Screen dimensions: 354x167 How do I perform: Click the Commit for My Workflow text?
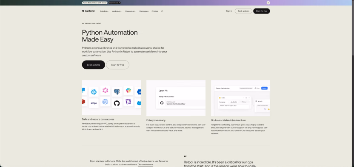pyautogui.click(x=176, y=104)
